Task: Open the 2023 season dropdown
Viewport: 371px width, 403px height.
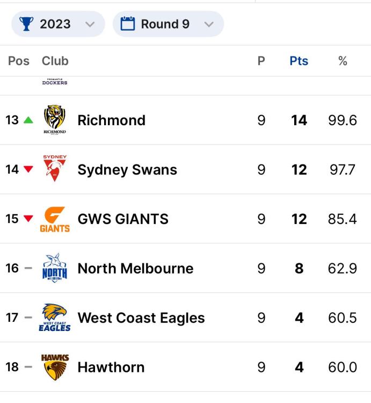Action: (x=58, y=24)
